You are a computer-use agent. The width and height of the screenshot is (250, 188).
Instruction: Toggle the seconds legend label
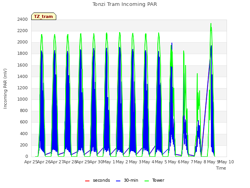point(102,180)
